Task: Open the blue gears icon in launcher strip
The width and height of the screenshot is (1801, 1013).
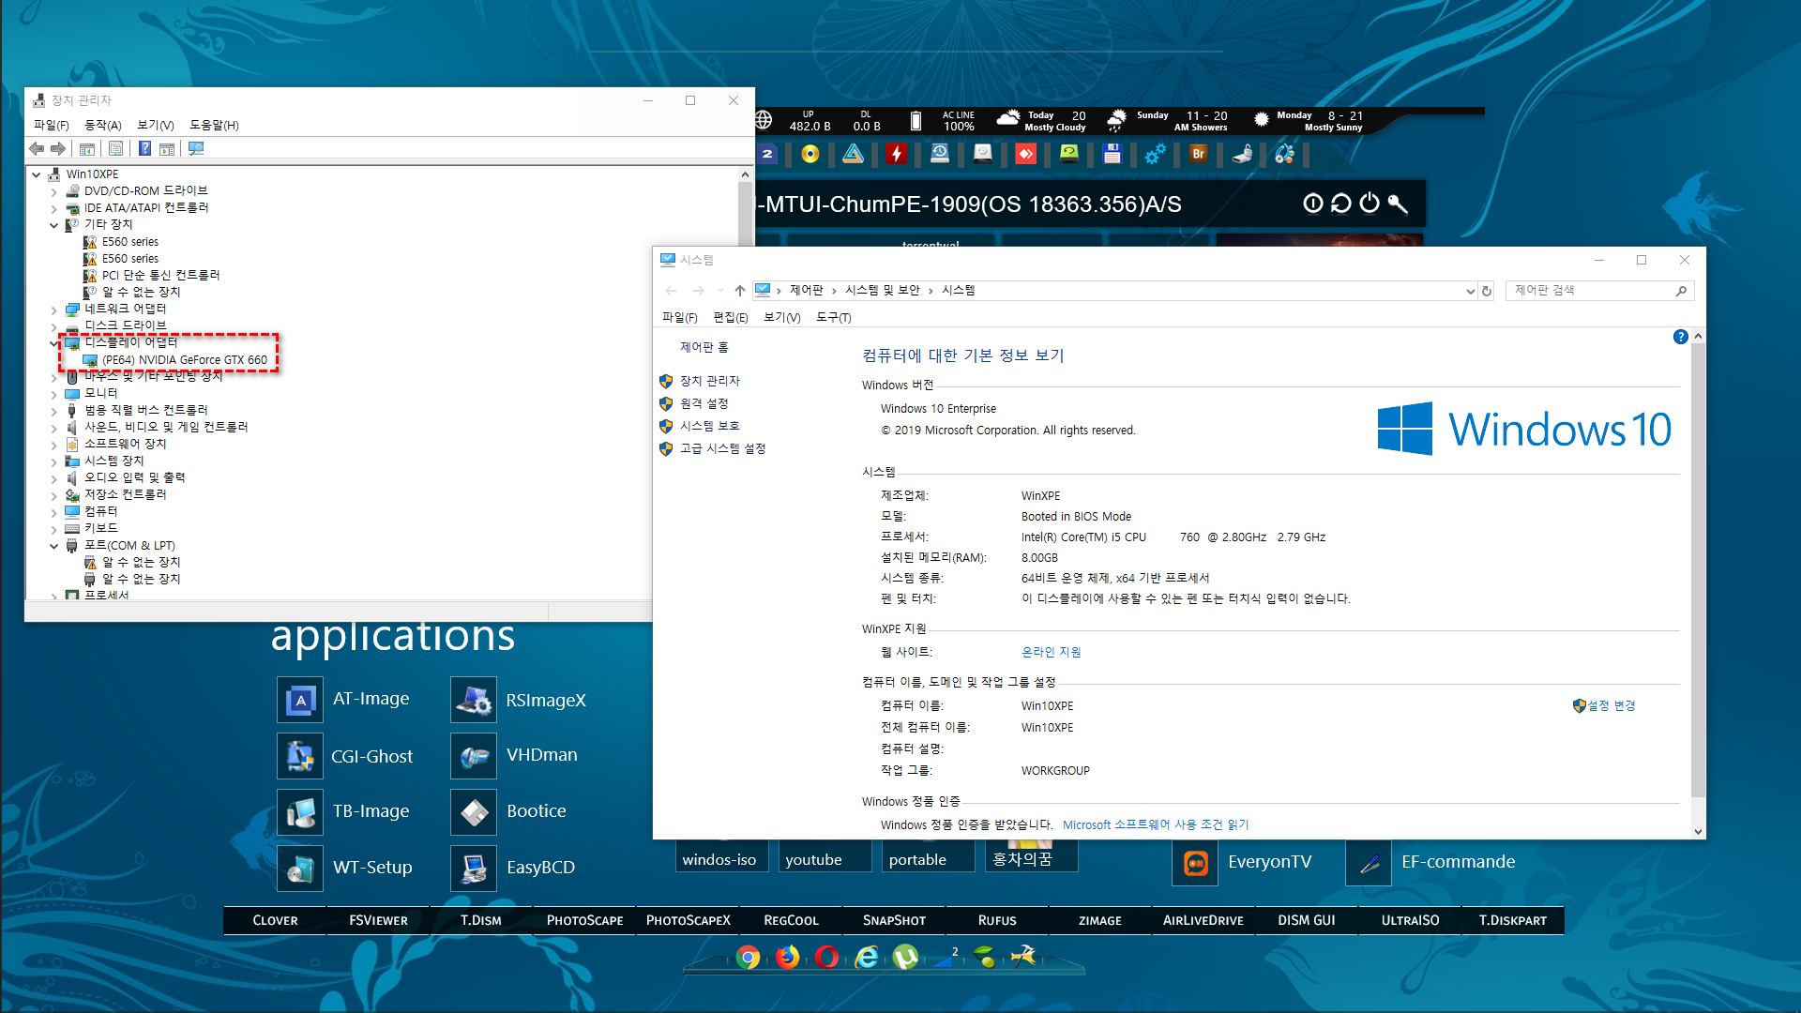Action: tap(1156, 154)
